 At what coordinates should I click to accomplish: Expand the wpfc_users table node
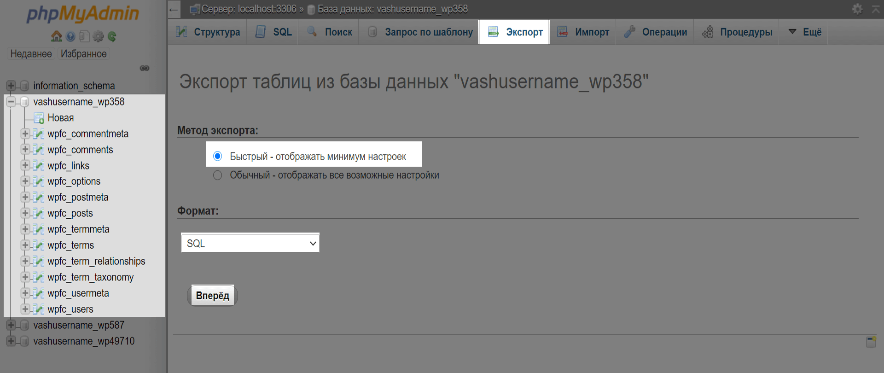click(25, 309)
